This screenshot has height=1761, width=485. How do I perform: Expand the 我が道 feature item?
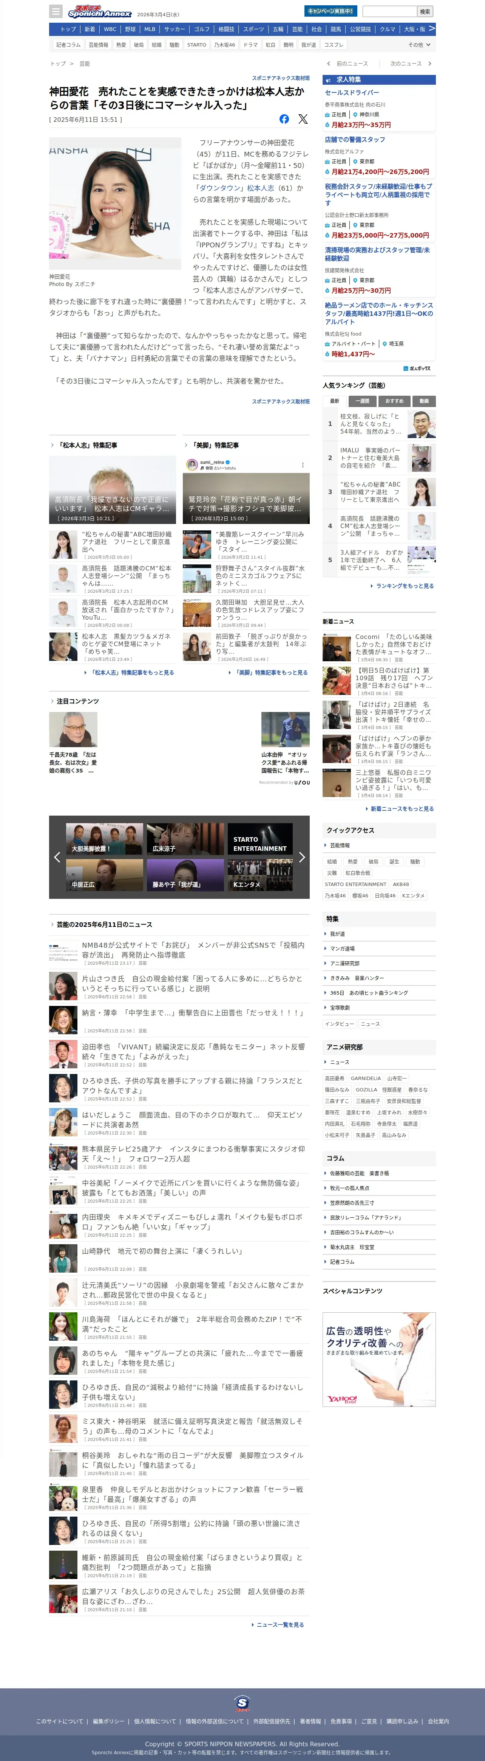(x=379, y=934)
